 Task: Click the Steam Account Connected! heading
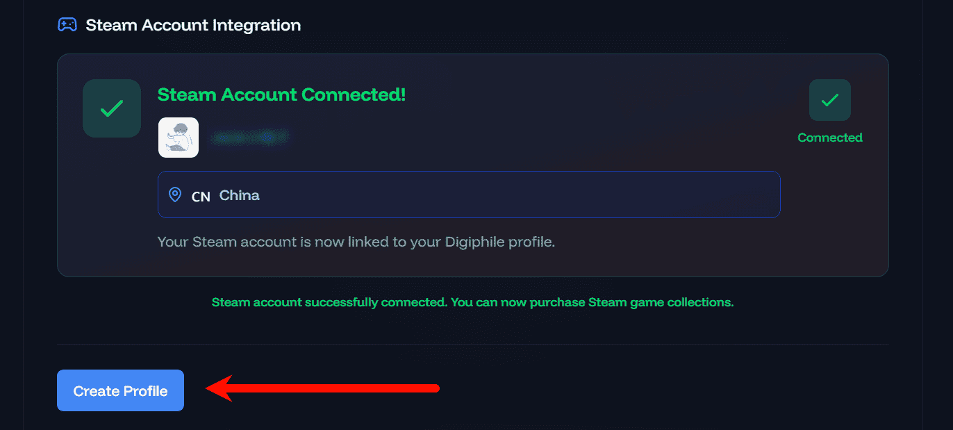click(x=281, y=94)
